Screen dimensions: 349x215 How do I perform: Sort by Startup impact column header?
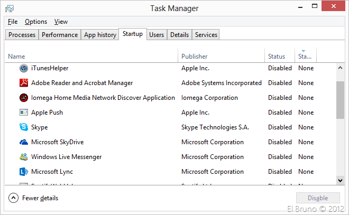tap(305, 57)
